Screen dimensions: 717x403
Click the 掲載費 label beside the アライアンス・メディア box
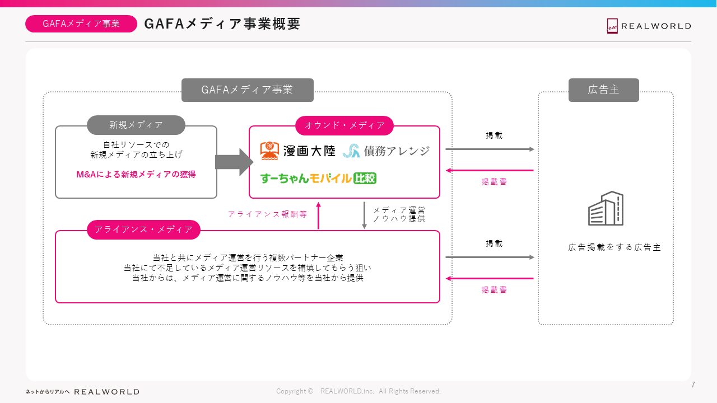pyautogui.click(x=494, y=290)
